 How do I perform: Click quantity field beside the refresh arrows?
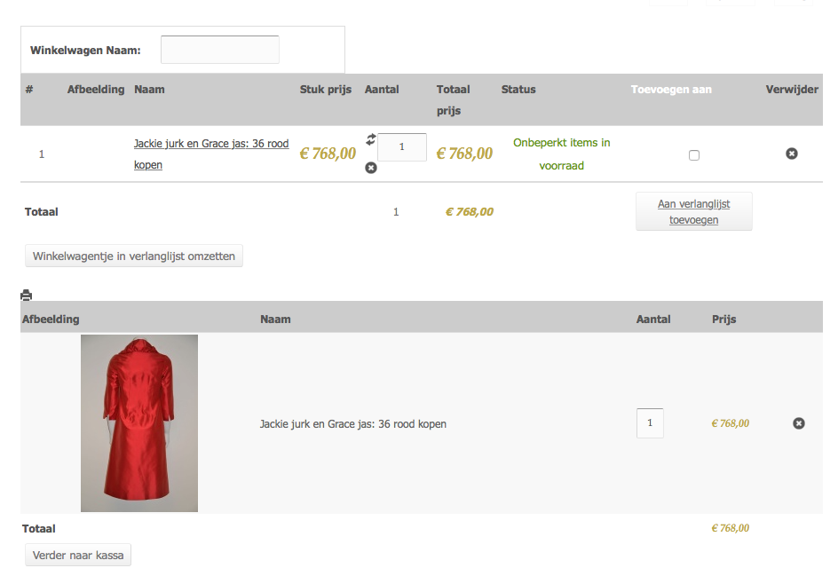click(402, 147)
